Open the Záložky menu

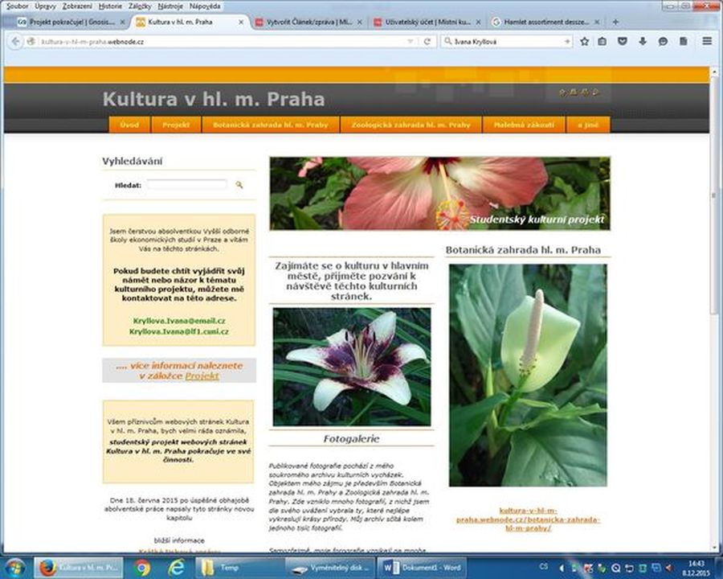click(139, 6)
